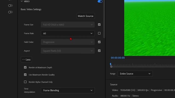Screen dimensions: 175x98
Task: Click the 00:00:00:00 timecode
Action: [x=118, y=58]
